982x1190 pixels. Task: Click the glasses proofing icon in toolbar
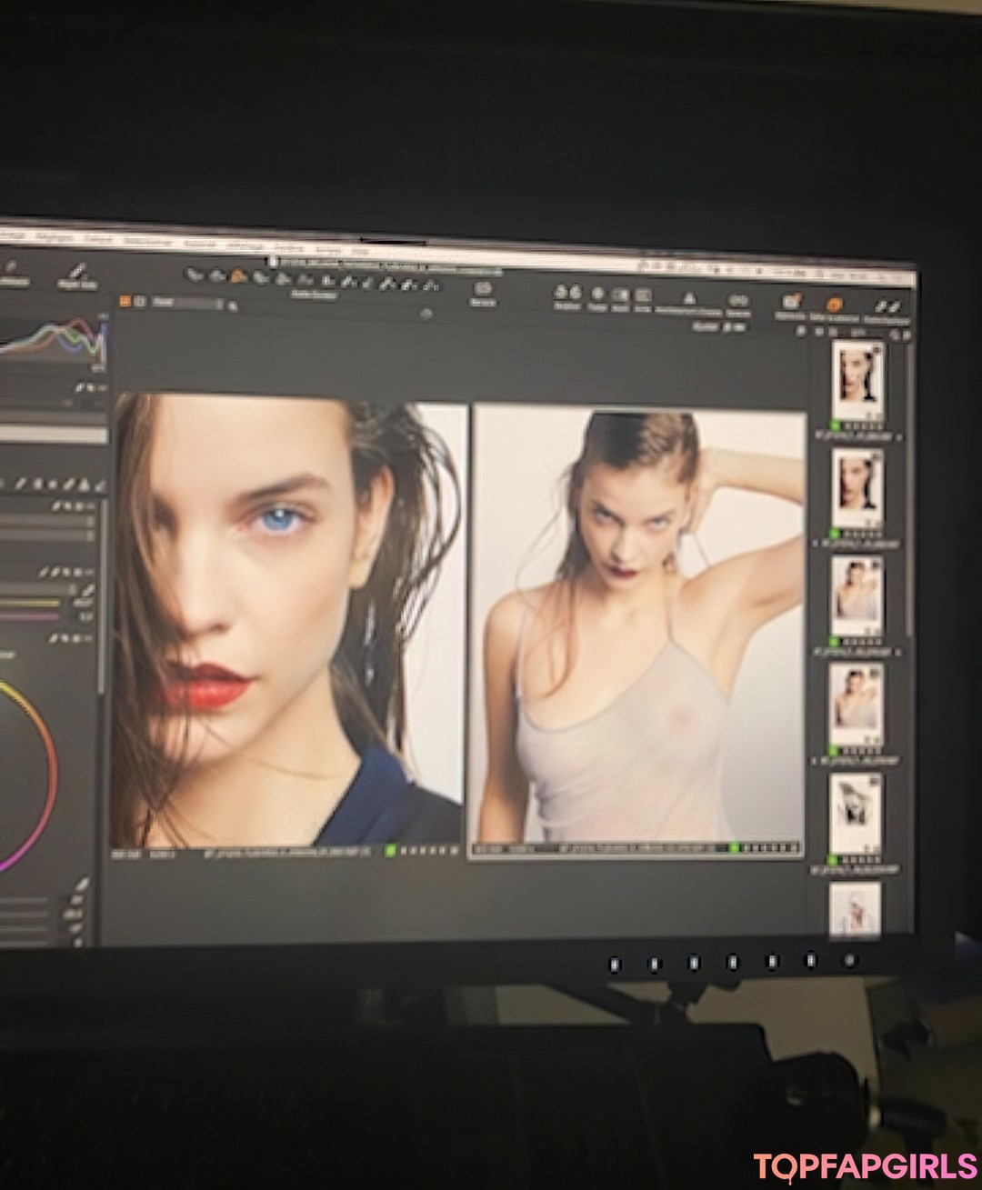click(736, 299)
